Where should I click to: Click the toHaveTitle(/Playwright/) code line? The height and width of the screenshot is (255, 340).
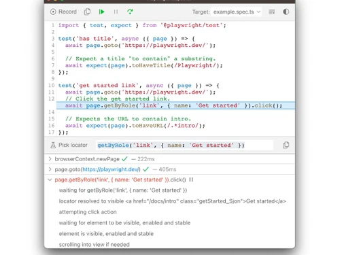tap(144, 65)
